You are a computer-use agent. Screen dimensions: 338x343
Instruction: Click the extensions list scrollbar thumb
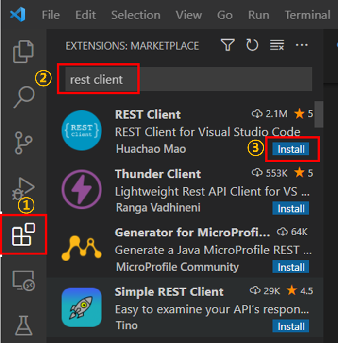tap(319, 114)
